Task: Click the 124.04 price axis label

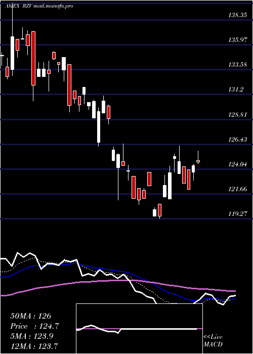Action: click(237, 164)
